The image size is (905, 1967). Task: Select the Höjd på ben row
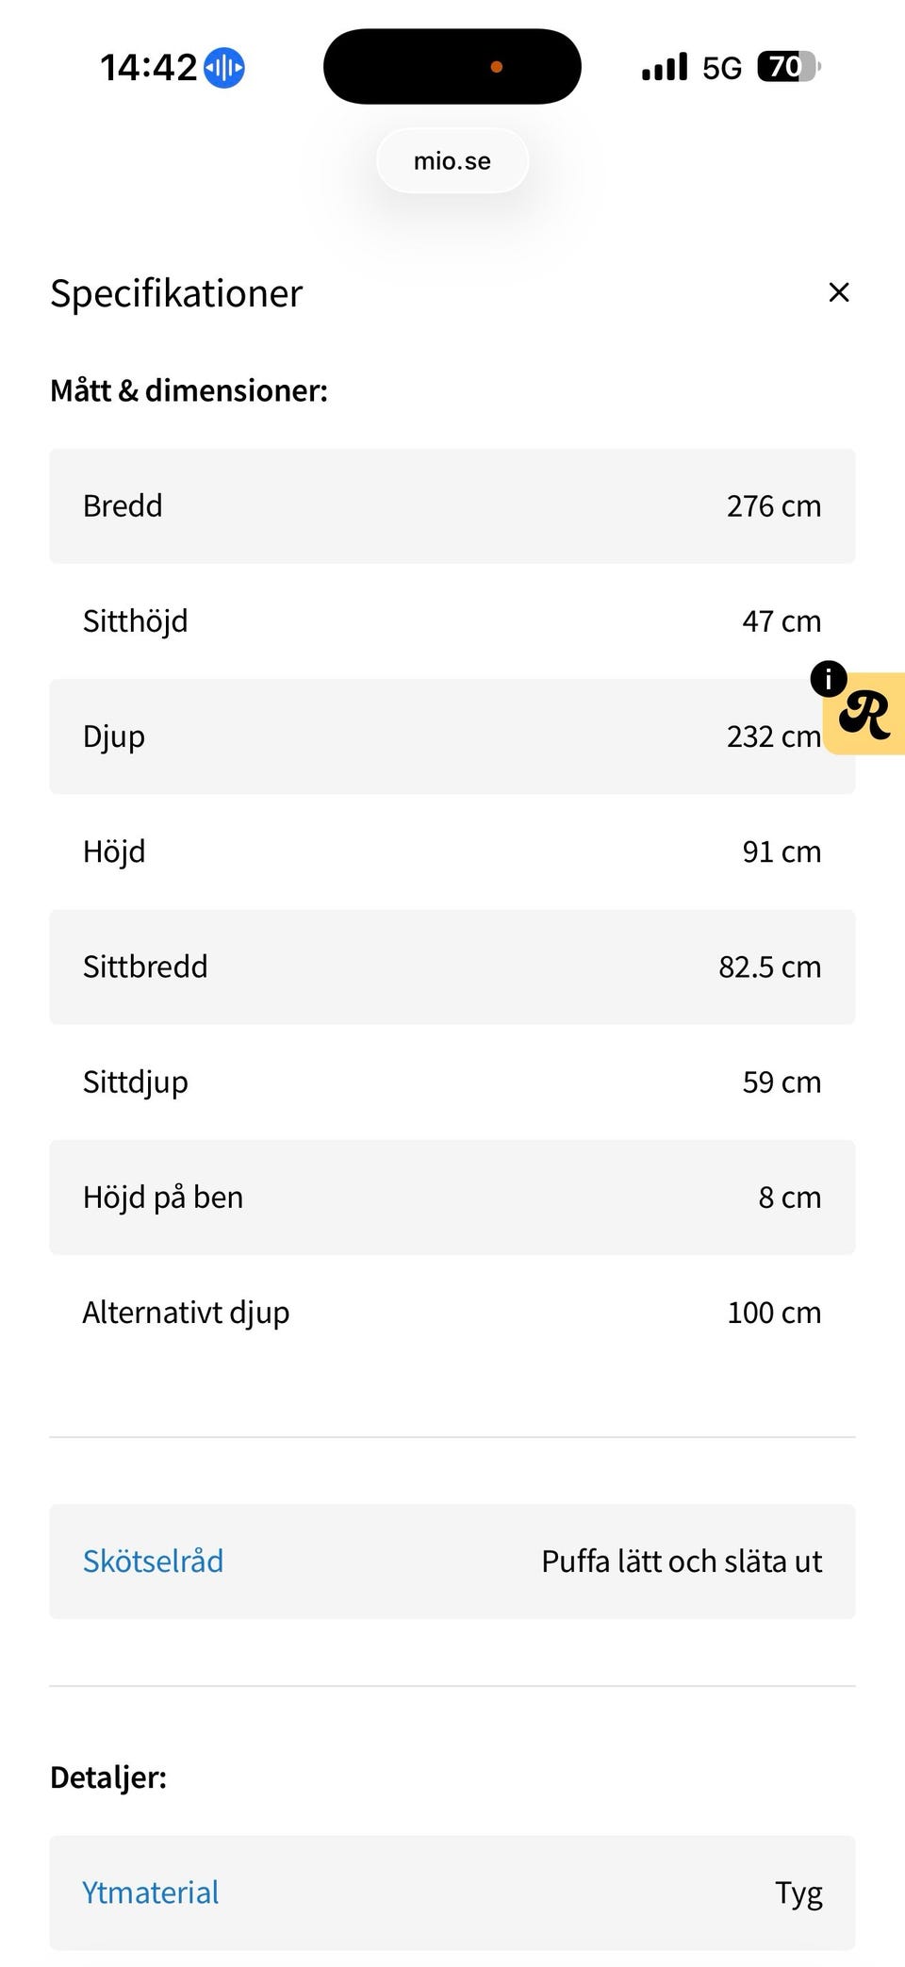(452, 1198)
